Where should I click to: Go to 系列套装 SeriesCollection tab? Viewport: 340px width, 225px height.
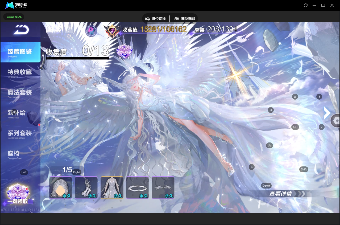tap(20, 134)
